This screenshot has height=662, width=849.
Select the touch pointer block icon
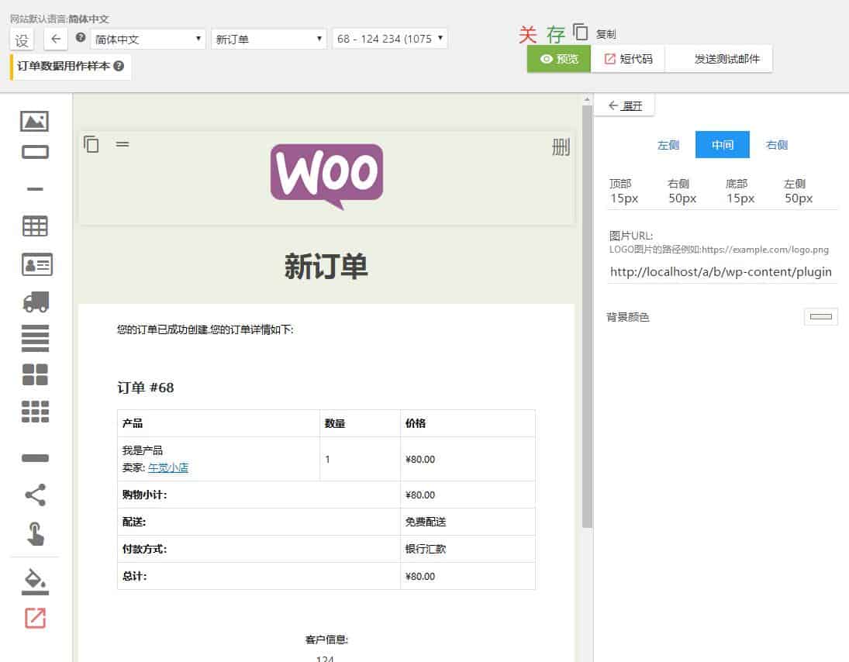pyautogui.click(x=36, y=534)
